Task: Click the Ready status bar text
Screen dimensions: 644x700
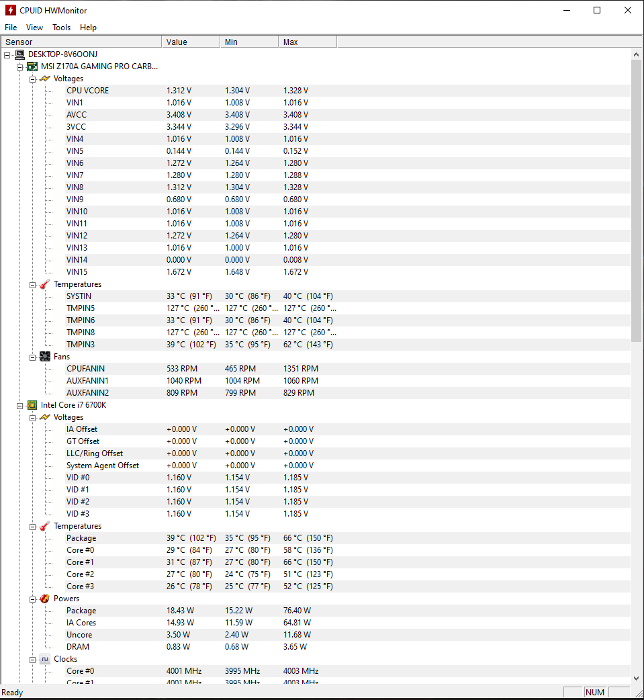Action: click(12, 693)
